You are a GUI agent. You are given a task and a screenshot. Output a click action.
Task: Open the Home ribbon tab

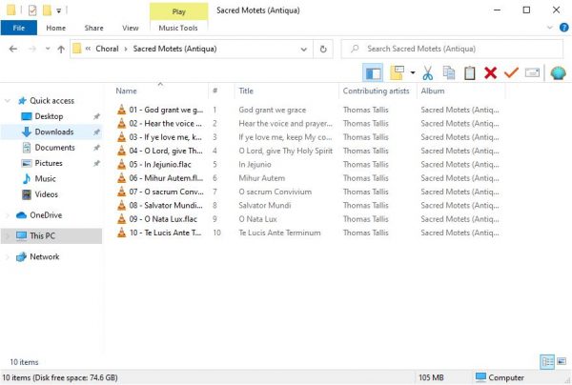coord(56,28)
